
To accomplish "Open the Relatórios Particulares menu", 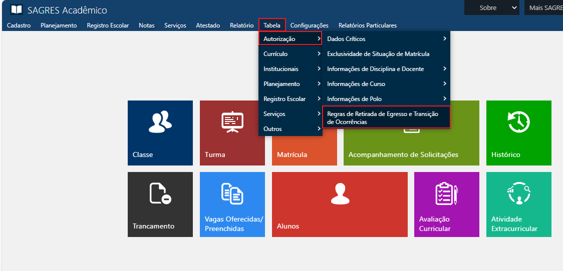I will (x=367, y=25).
